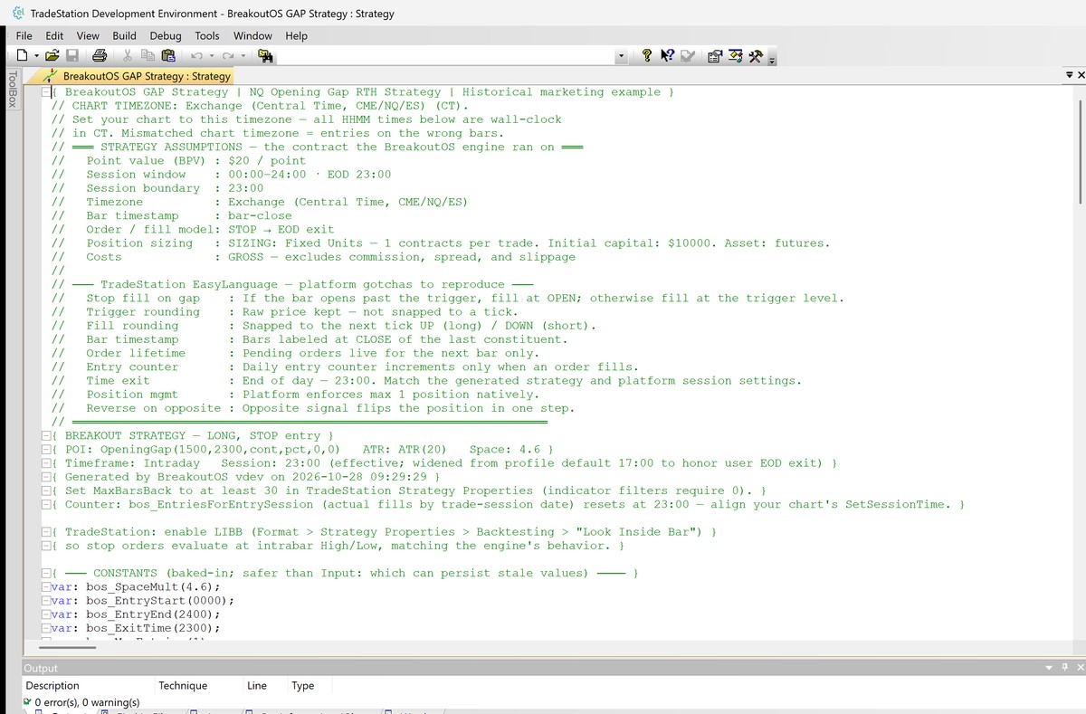1086x714 pixels.
Task: Open the Build menu
Action: [125, 35]
